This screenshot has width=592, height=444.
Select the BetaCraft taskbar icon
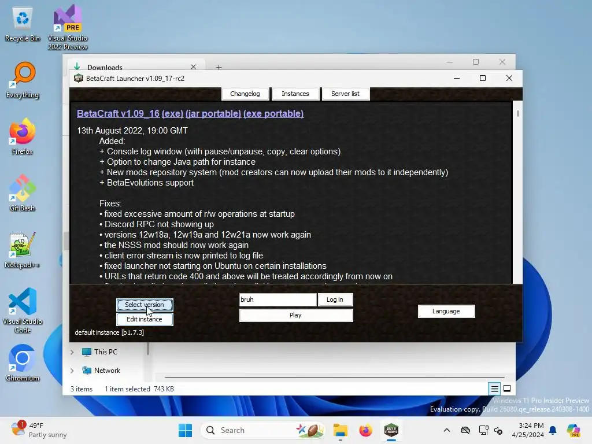pos(391,430)
